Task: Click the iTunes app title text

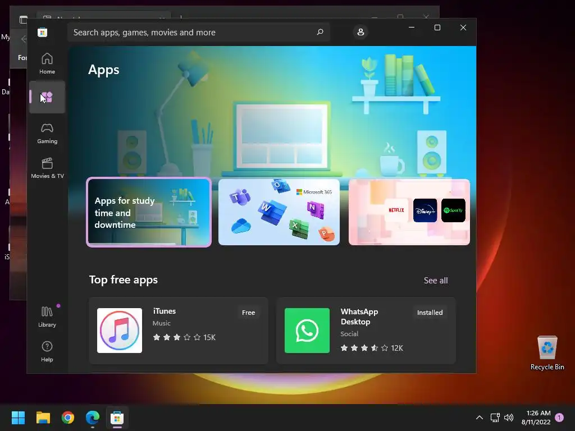Action: point(165,311)
